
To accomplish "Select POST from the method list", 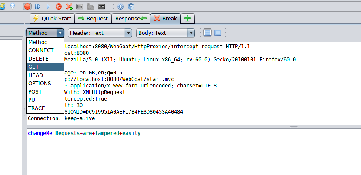I will (35, 92).
